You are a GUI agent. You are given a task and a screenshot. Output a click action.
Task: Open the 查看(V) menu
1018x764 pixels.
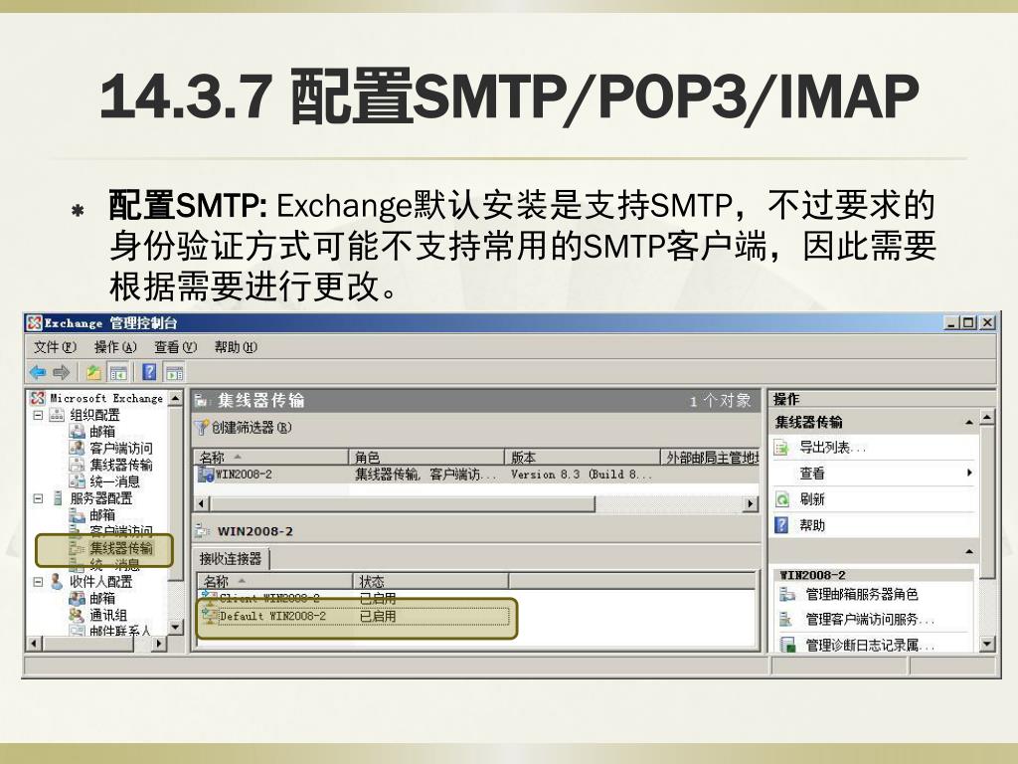click(x=175, y=347)
